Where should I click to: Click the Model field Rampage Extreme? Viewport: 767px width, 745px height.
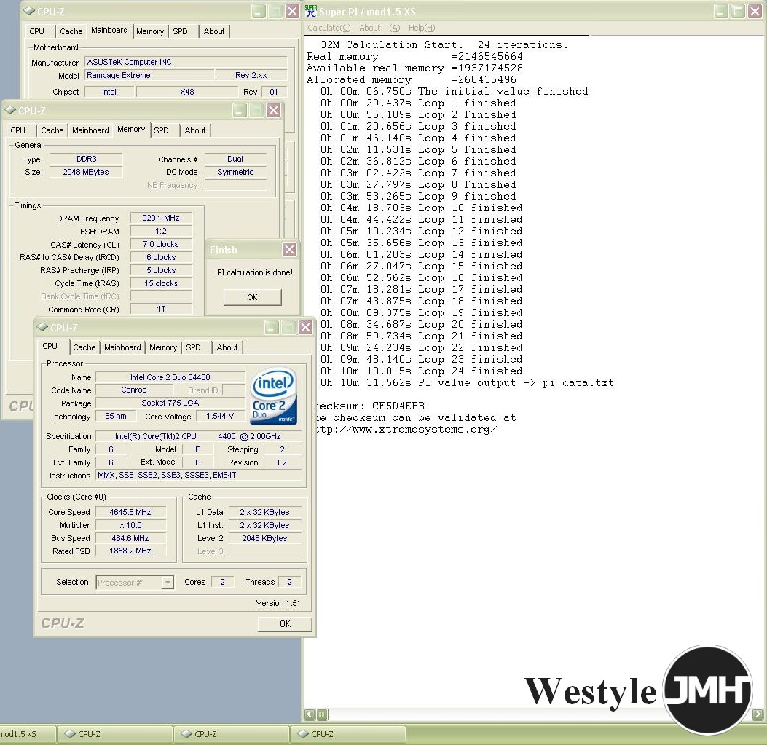tap(149, 75)
